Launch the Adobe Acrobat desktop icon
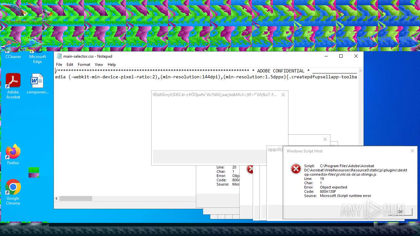Viewport: 420px width, 236px height. (13, 86)
